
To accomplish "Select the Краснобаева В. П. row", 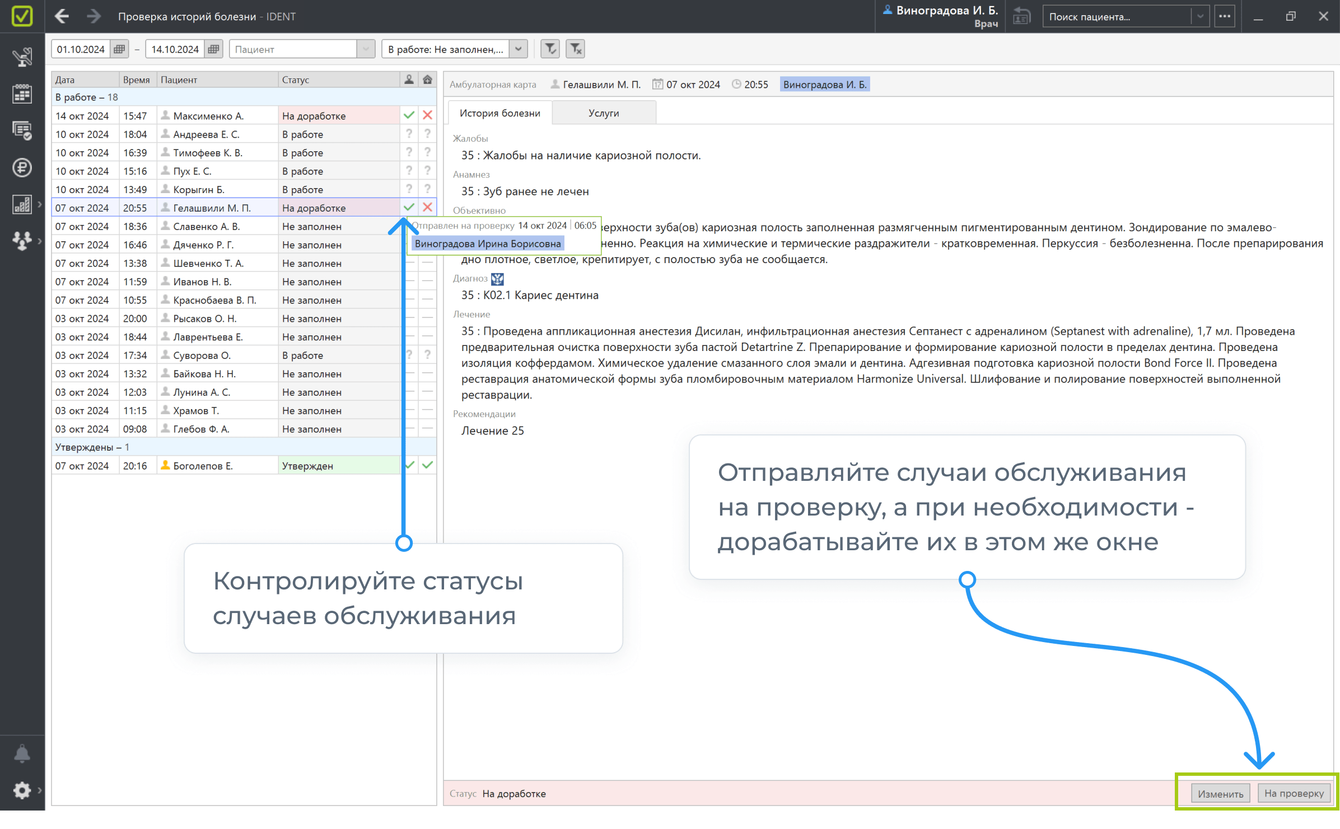I will point(244,300).
